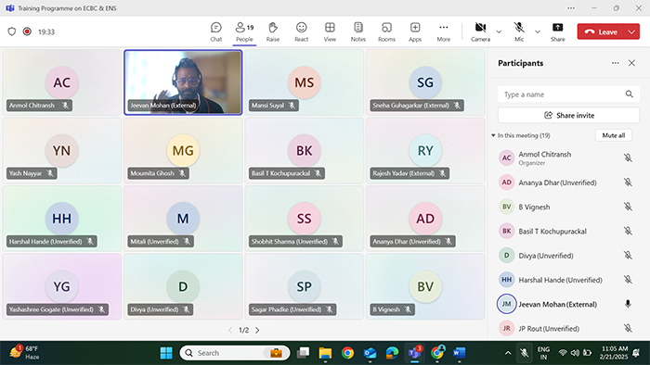The image size is (650, 365).
Task: Toggle Ananya Dhar's microphone in participants list
Action: 628,182
